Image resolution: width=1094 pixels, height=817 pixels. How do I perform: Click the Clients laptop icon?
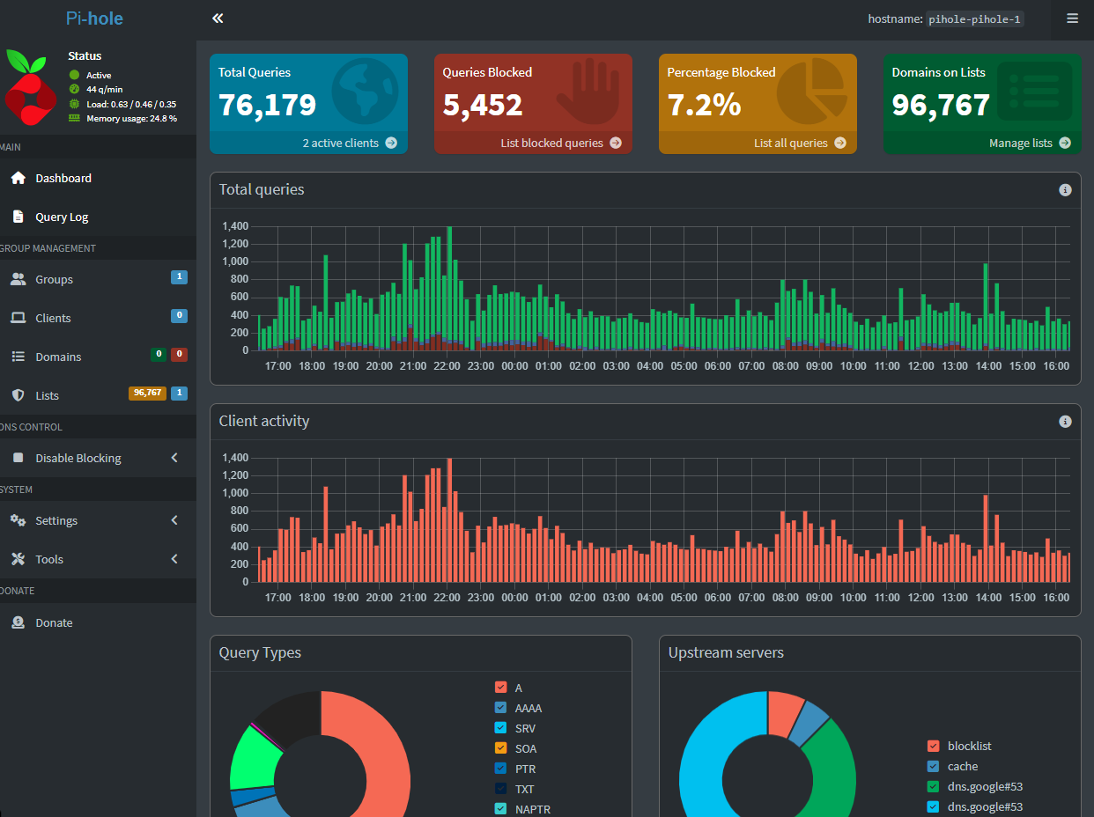pyautogui.click(x=18, y=318)
